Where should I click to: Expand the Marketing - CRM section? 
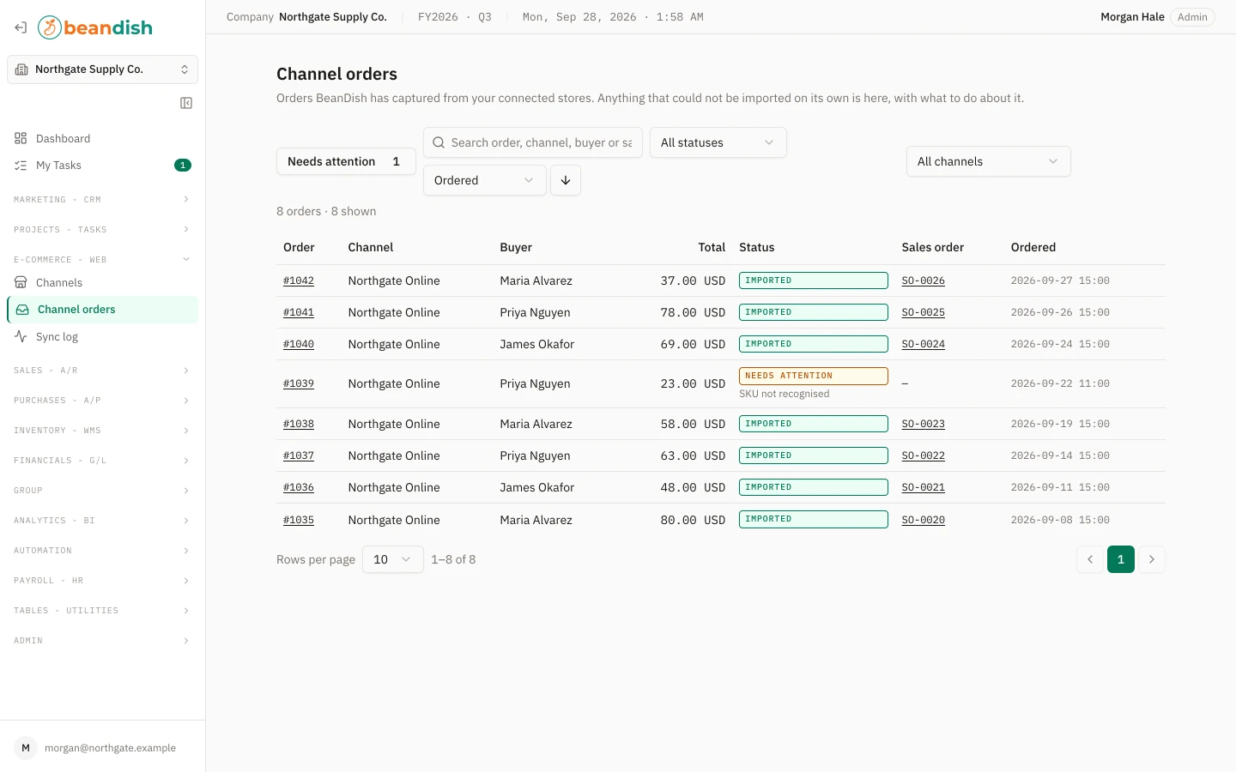tap(102, 199)
